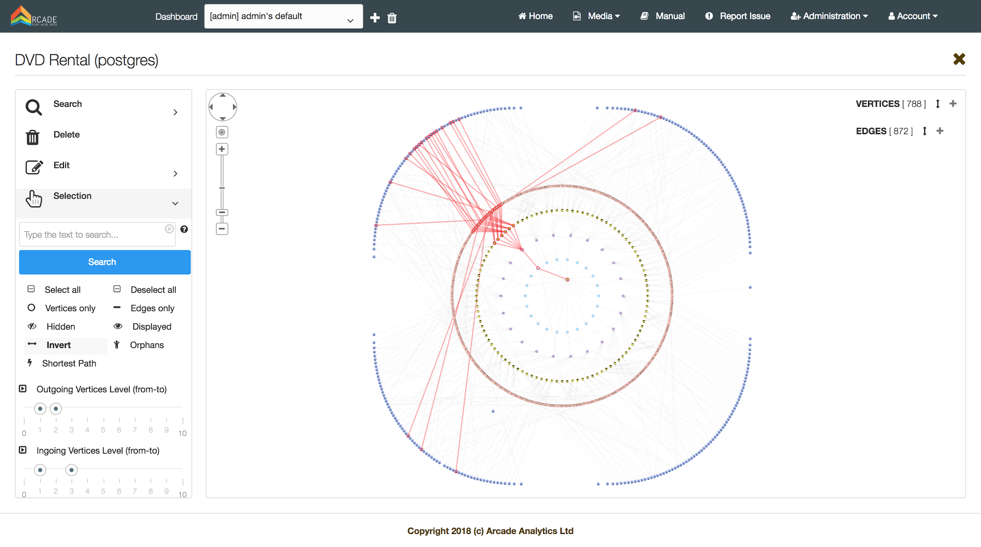Click the delete dashboard trash icon
This screenshot has width=981, height=547.
392,18
